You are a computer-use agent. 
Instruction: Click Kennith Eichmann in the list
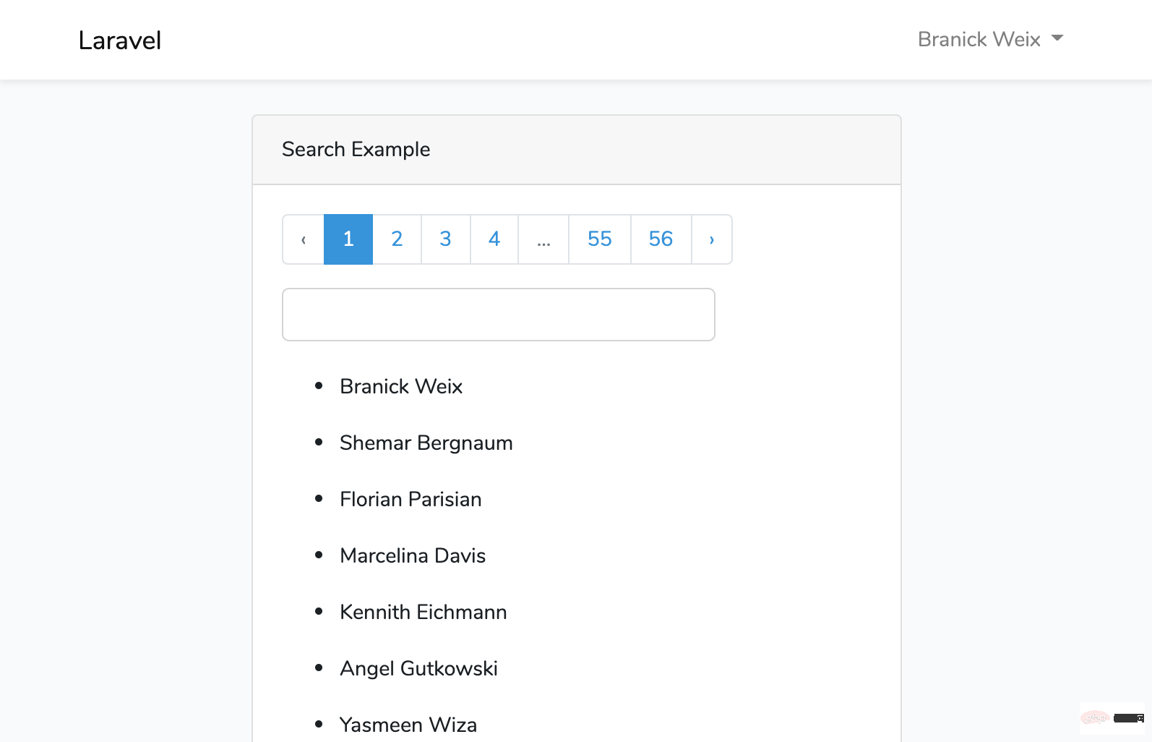pyautogui.click(x=423, y=612)
